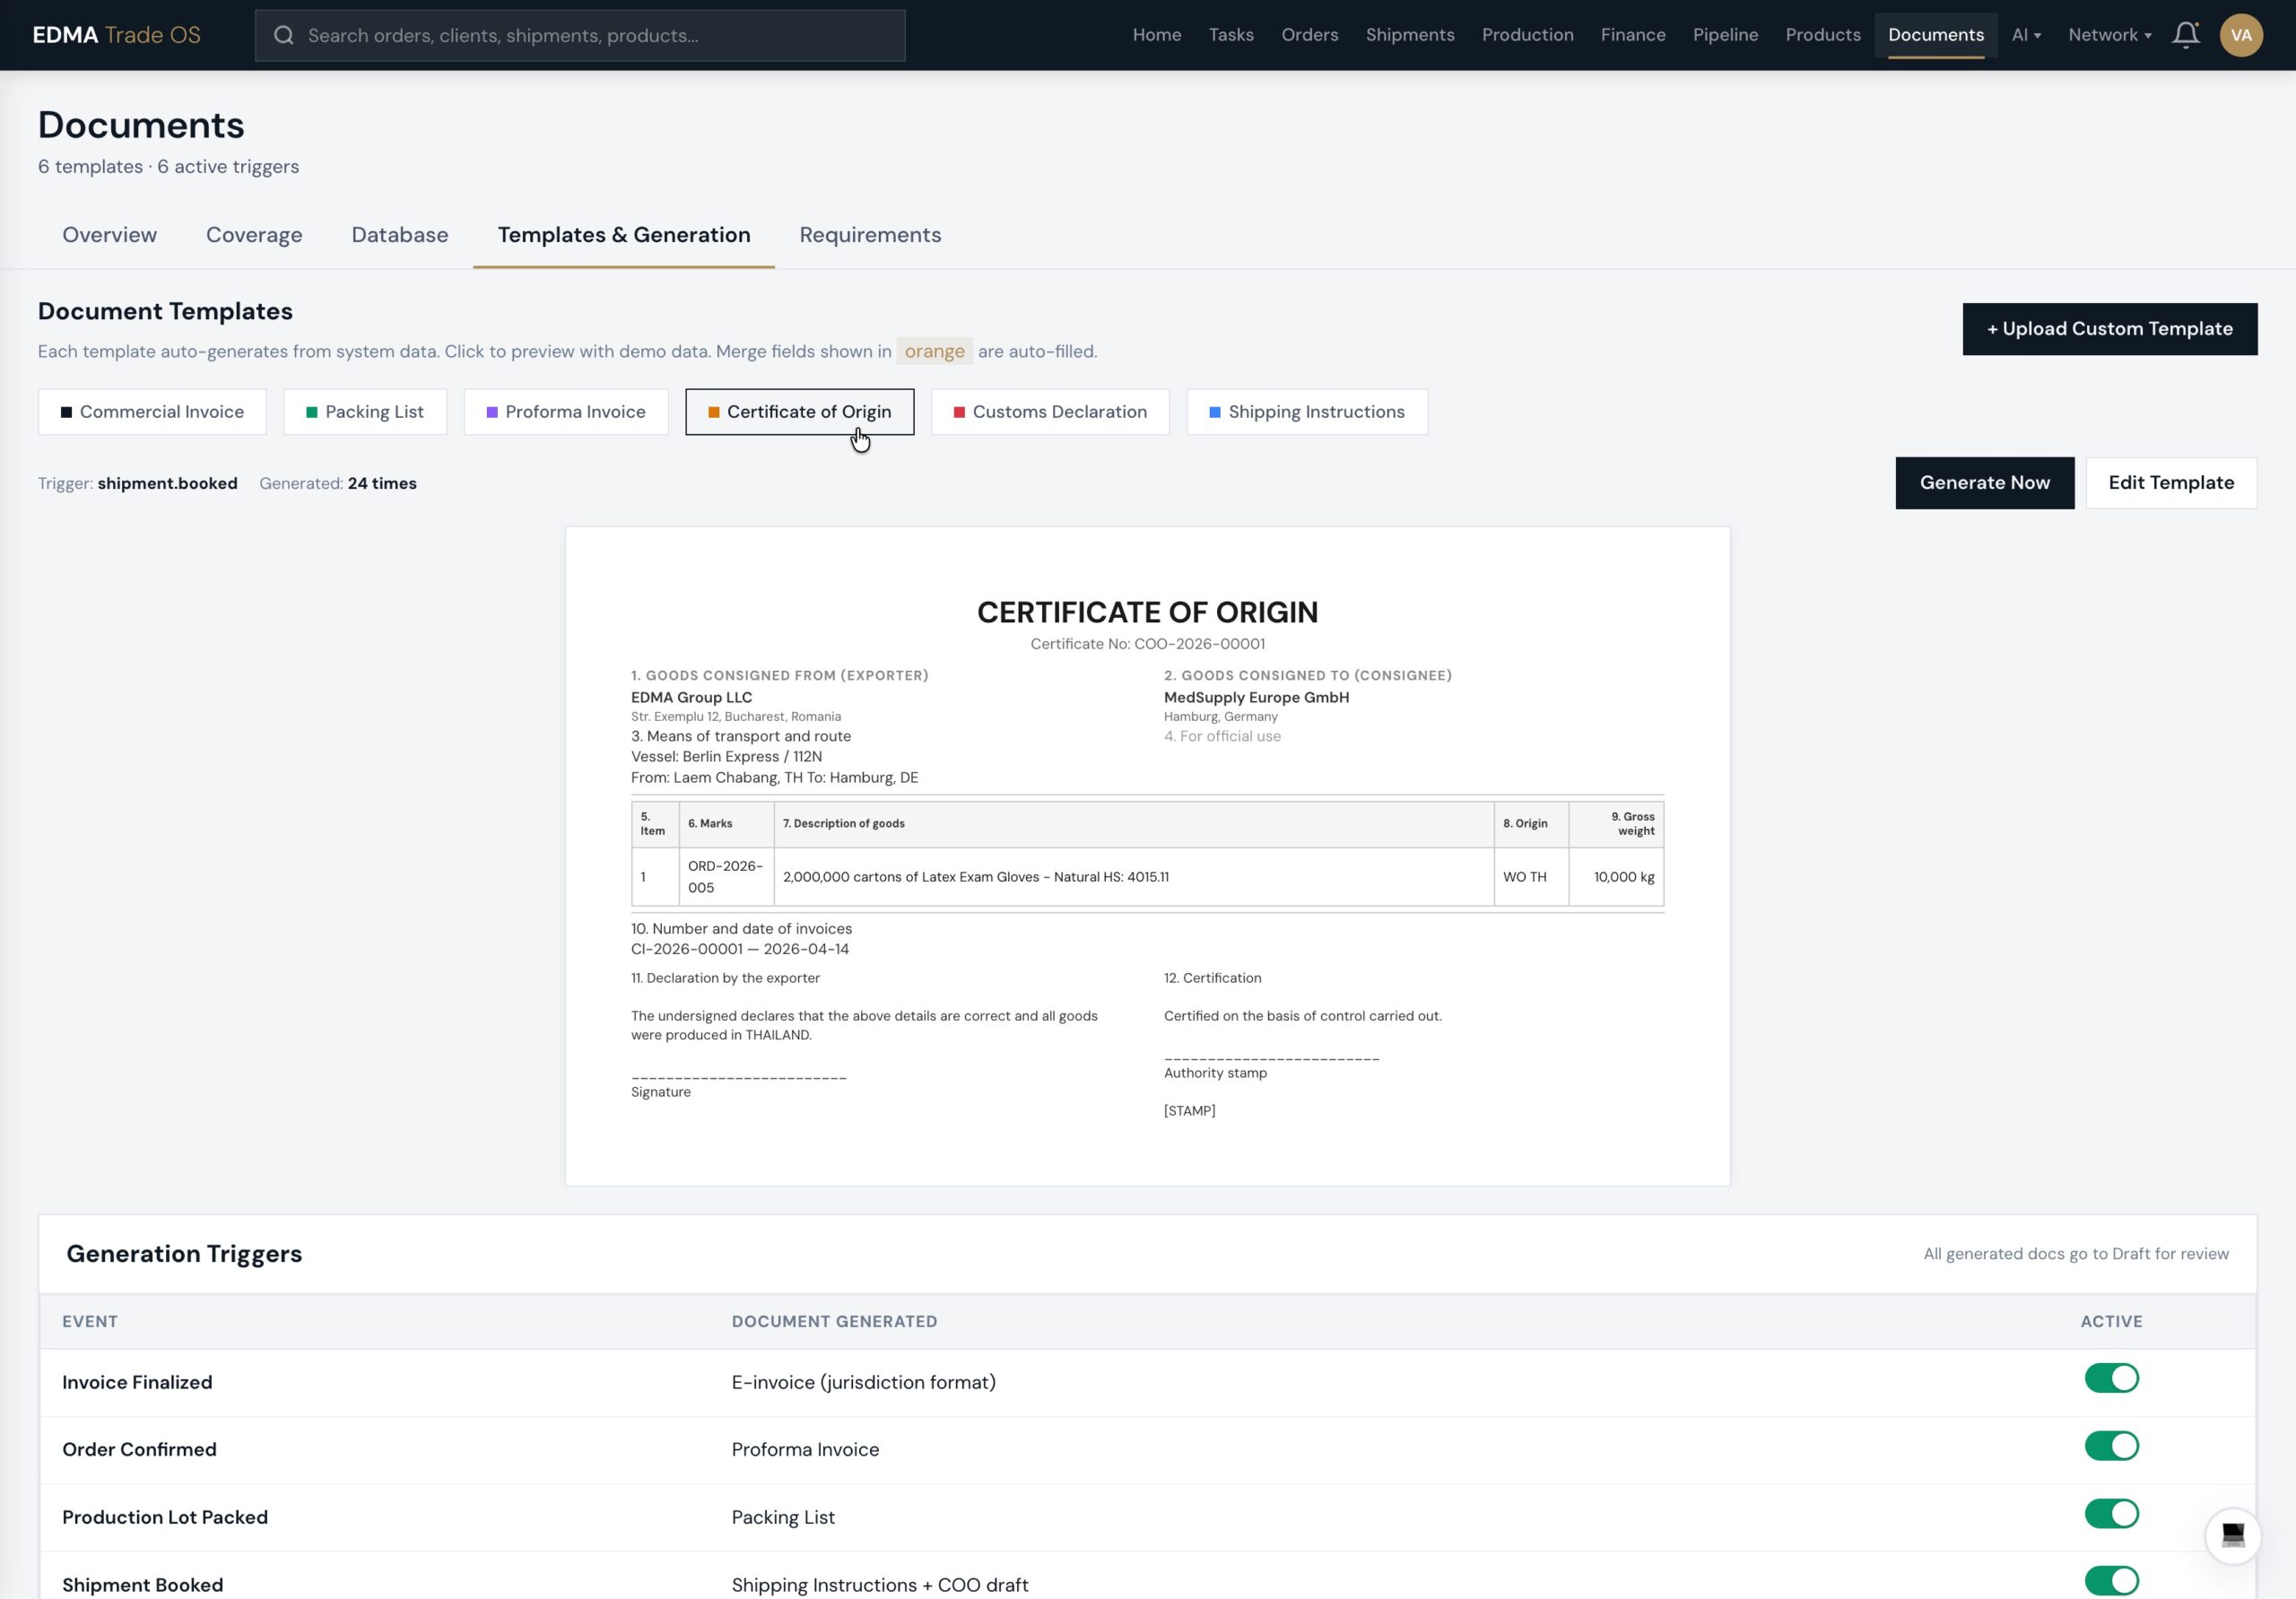This screenshot has width=2296, height=1599.
Task: Open the chat widget icon
Action: point(2232,1534)
